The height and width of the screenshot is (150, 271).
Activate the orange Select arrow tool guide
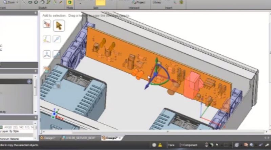point(59,26)
